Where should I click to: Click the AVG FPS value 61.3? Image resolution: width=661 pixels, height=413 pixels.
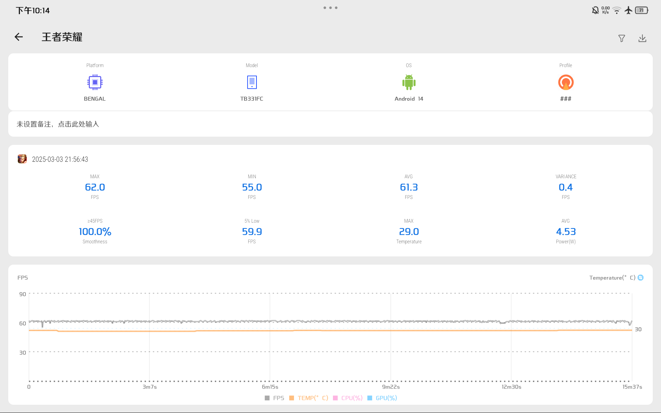[x=409, y=187]
